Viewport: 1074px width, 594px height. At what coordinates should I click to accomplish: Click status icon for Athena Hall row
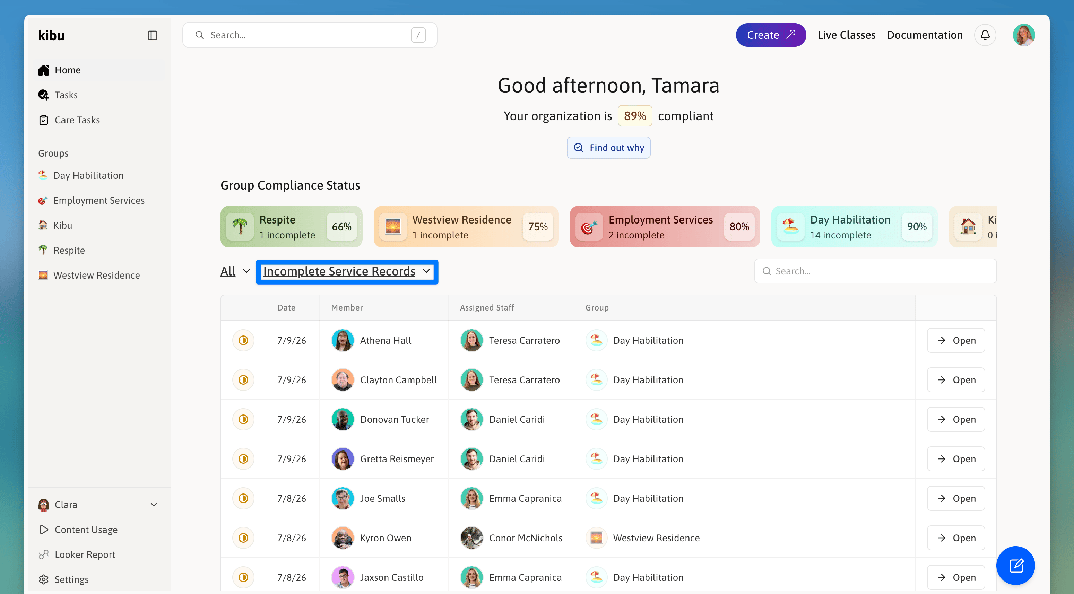[x=243, y=340]
